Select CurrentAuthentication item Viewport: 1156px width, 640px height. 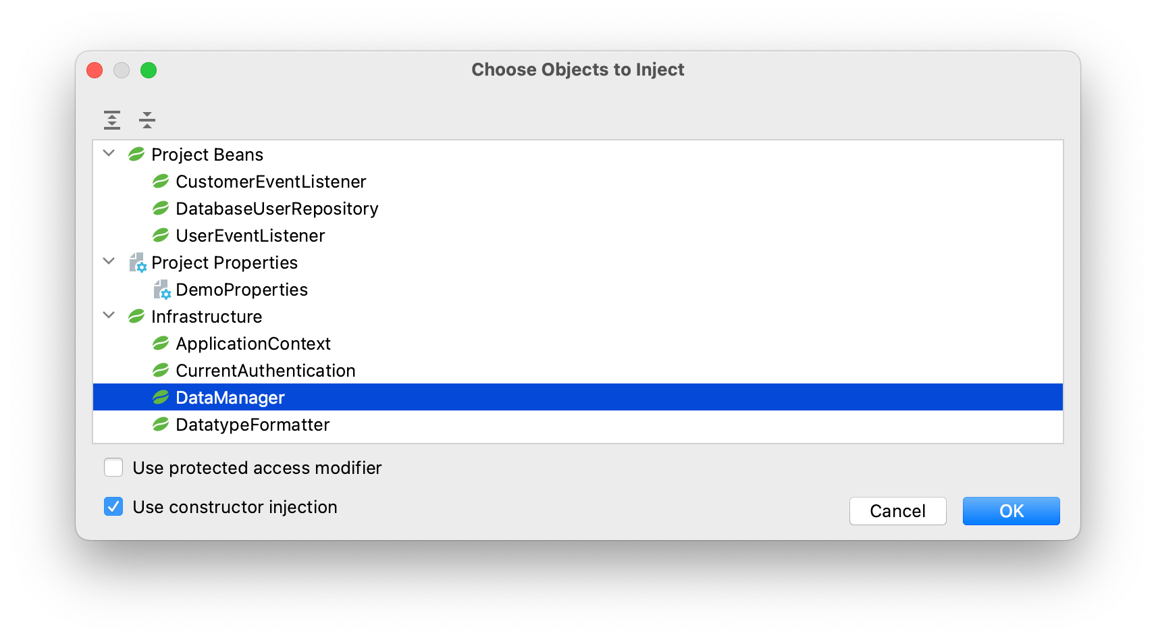pos(265,371)
